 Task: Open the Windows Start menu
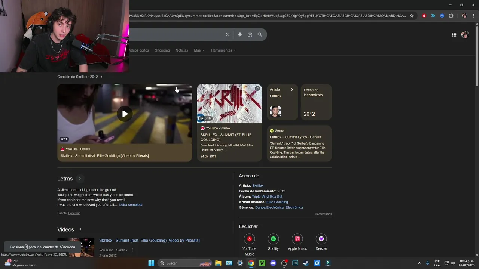tap(151, 263)
